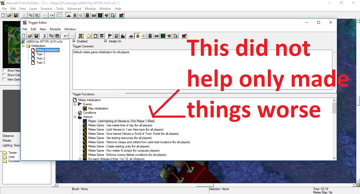The image size is (360, 194).
Task: Create a New Category with the folder icon
Action: click(x=89, y=36)
